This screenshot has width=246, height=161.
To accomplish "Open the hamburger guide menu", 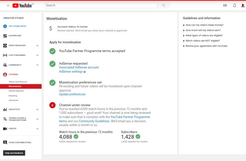I will coord(8,6).
